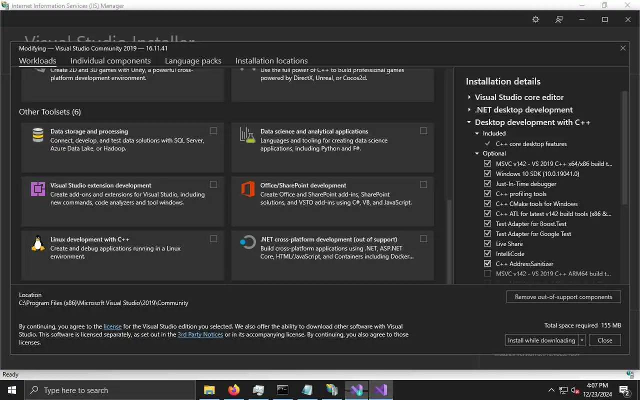
Task: Click the feedback icon in installer title bar
Action: point(559,19)
